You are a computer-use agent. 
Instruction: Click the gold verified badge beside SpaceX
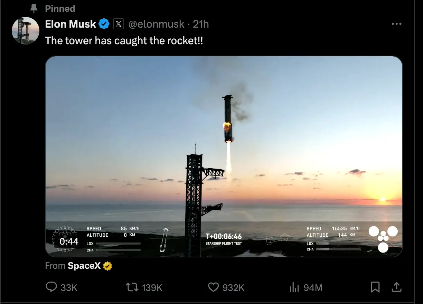coord(108,266)
